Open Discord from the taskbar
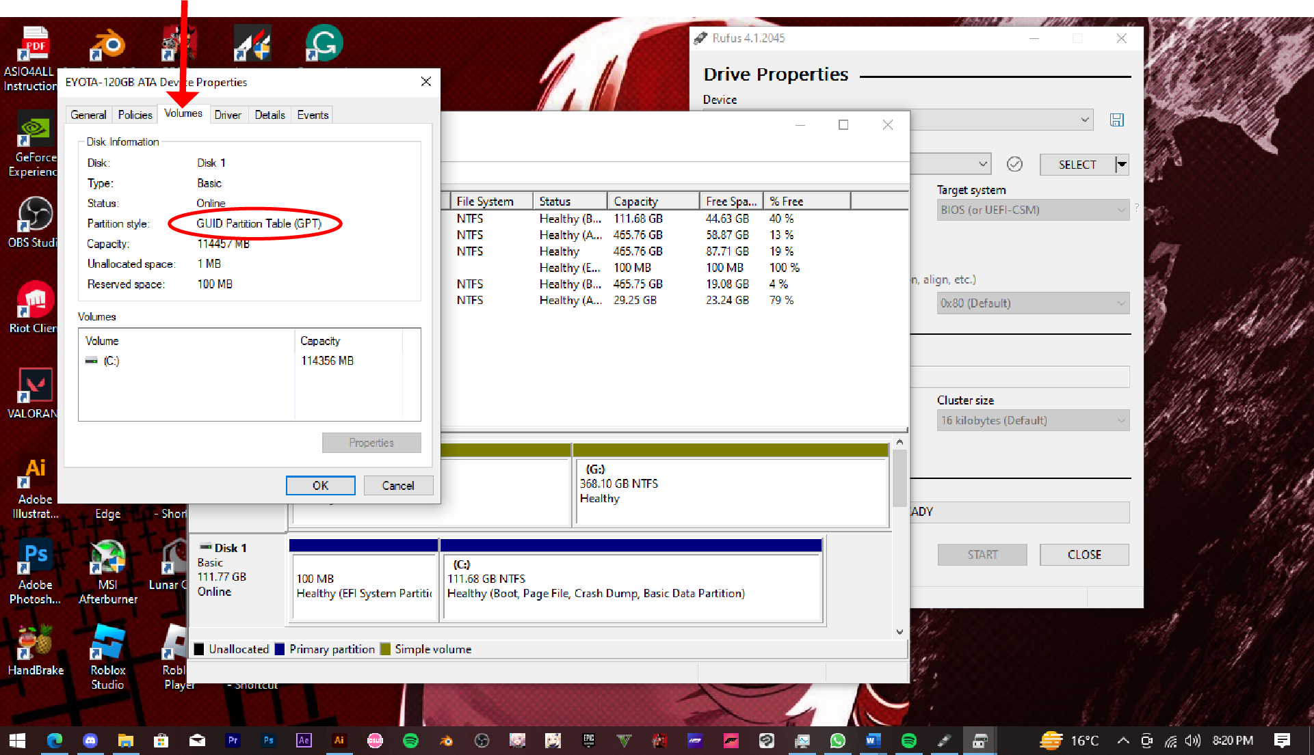1314x755 pixels. click(x=90, y=741)
